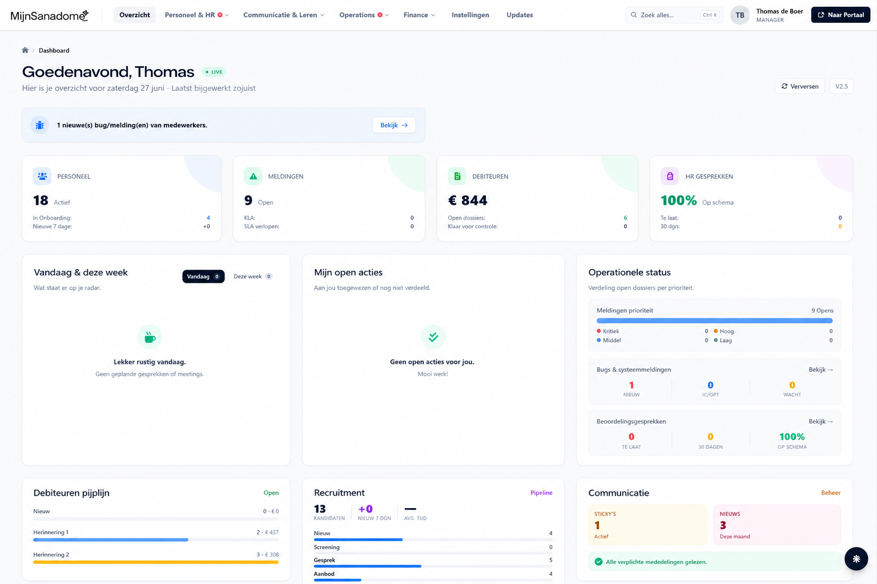Click the Meldingen warning triangle icon

coord(253,176)
